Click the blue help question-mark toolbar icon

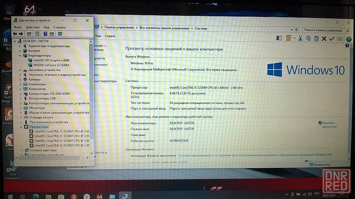pyautogui.click(x=45, y=34)
